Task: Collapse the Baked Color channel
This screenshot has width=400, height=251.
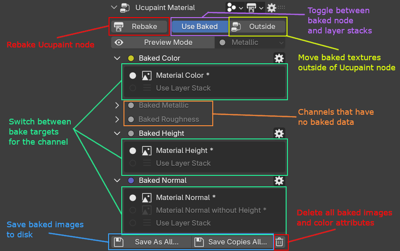Action: (117, 58)
